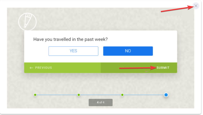Click the "4 of 4" page indicator
This screenshot has width=203, height=115.
[101, 102]
